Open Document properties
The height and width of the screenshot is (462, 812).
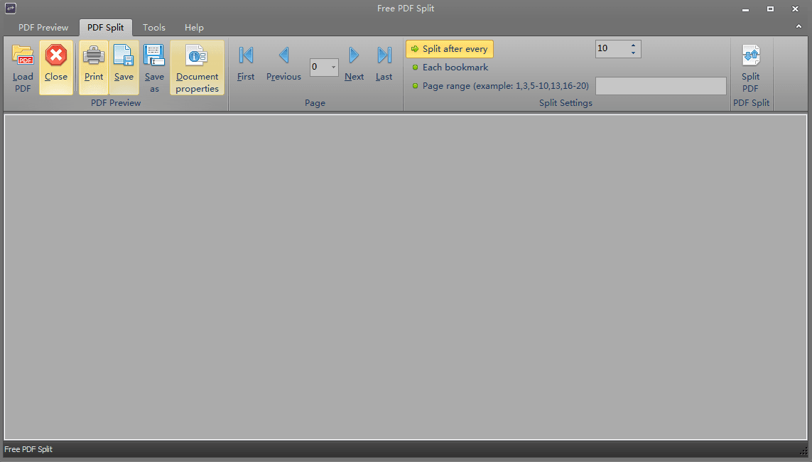tap(197, 68)
